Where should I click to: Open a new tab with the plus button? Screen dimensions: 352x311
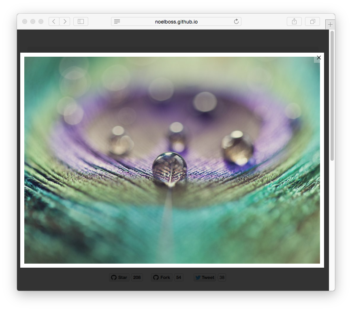tap(330, 24)
